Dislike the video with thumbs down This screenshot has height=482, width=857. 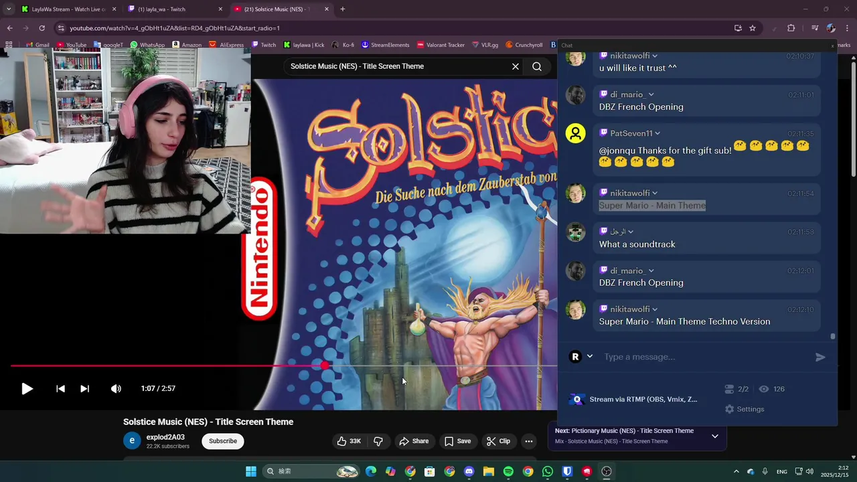click(378, 441)
